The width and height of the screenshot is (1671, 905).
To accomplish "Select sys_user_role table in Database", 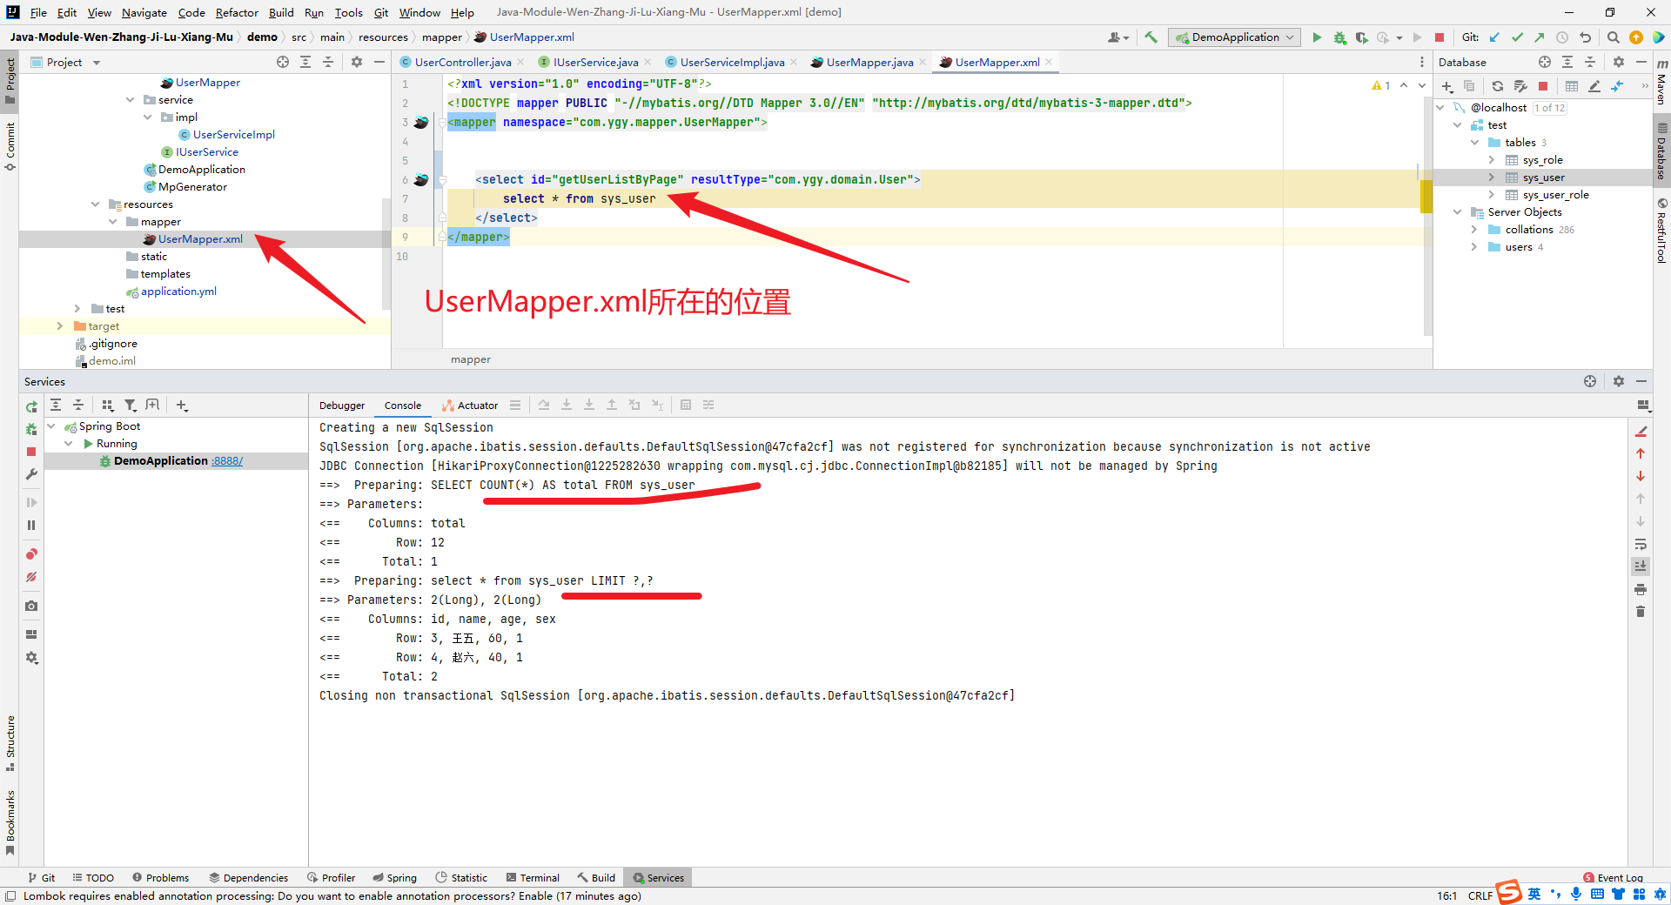I will (x=1555, y=195).
